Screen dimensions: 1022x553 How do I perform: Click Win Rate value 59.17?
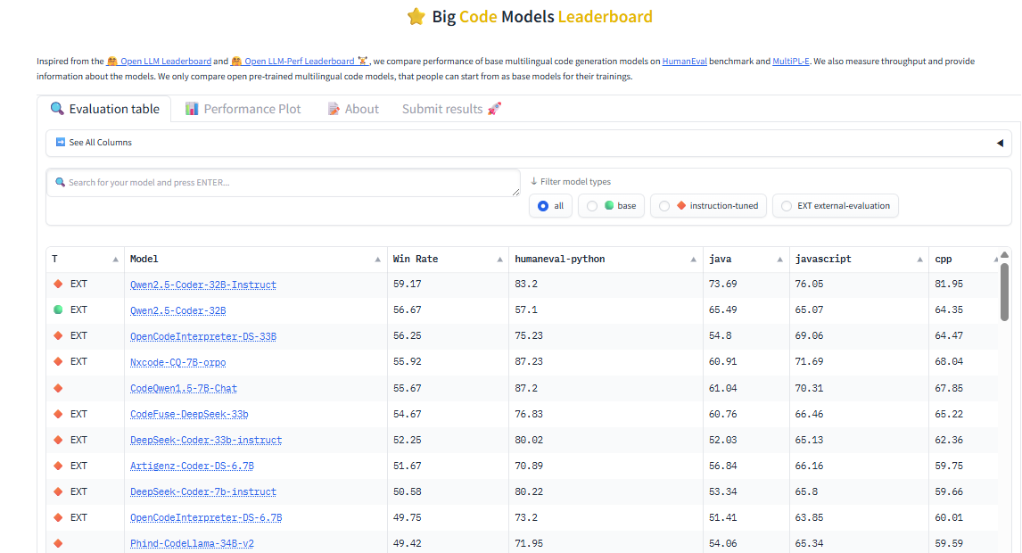[x=407, y=285]
